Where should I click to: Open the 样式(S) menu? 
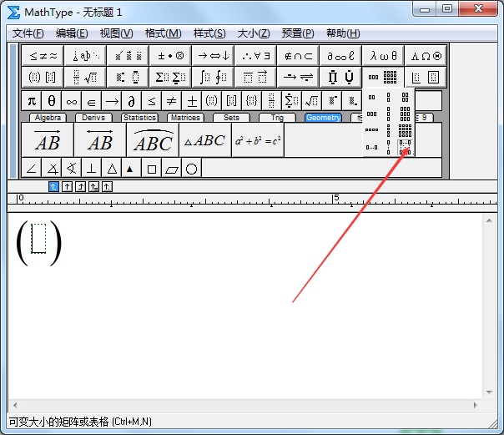(209, 33)
